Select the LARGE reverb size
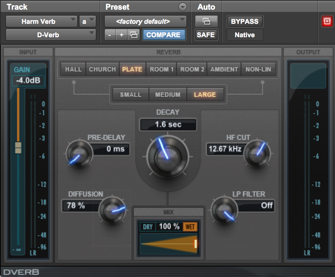This screenshot has height=277, width=335. (x=205, y=95)
